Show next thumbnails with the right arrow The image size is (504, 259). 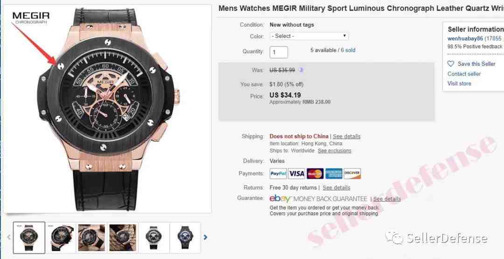point(205,238)
